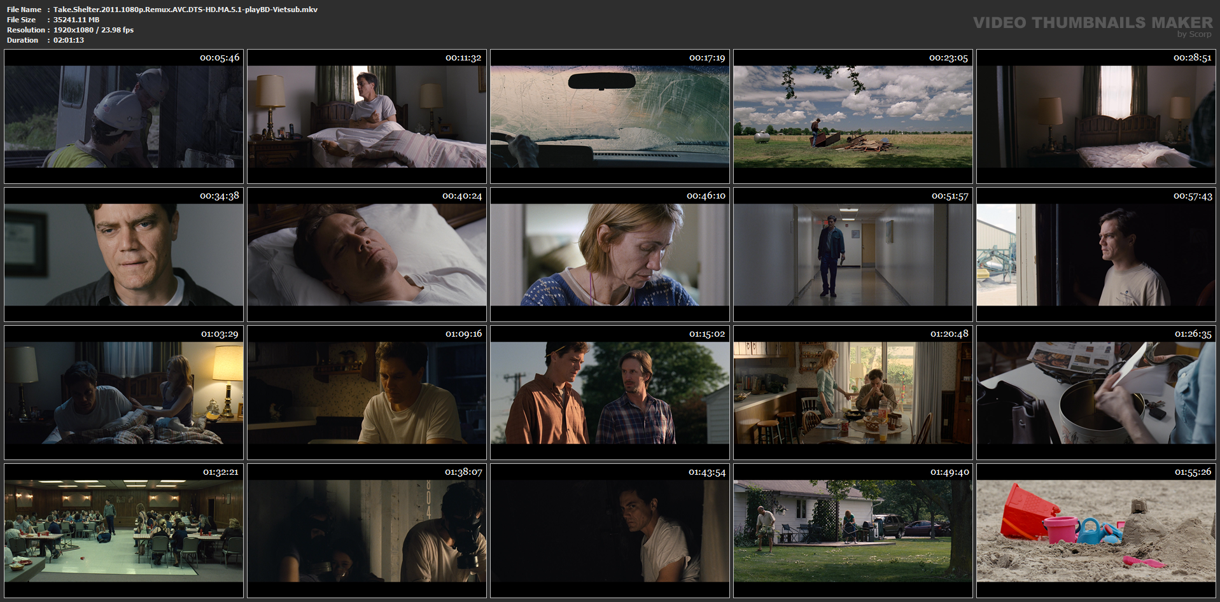Image resolution: width=1220 pixels, height=602 pixels.
Task: Click the 00:46:10 timestamp label
Action: tap(706, 196)
